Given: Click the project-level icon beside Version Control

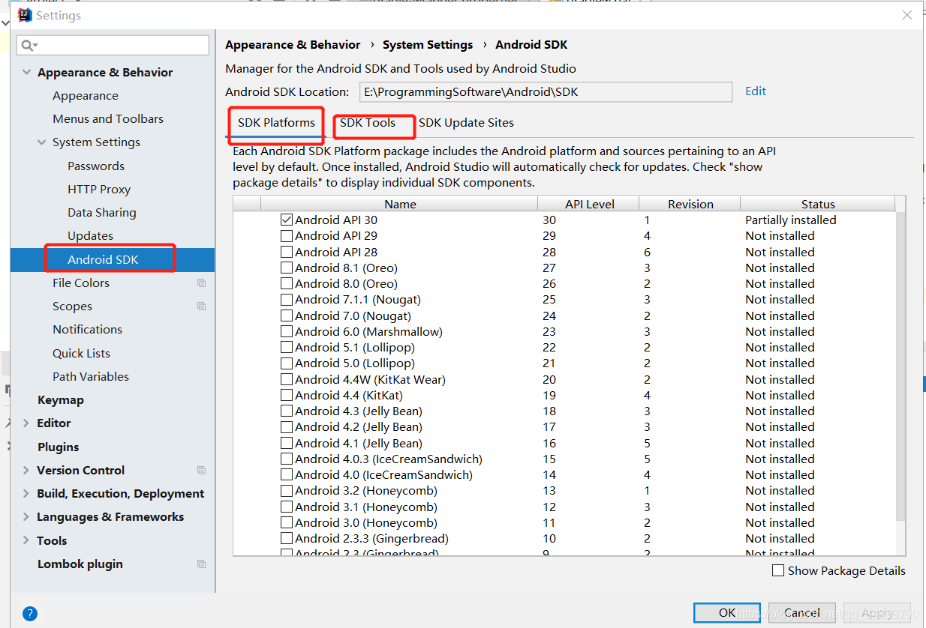Looking at the screenshot, I should (x=201, y=470).
